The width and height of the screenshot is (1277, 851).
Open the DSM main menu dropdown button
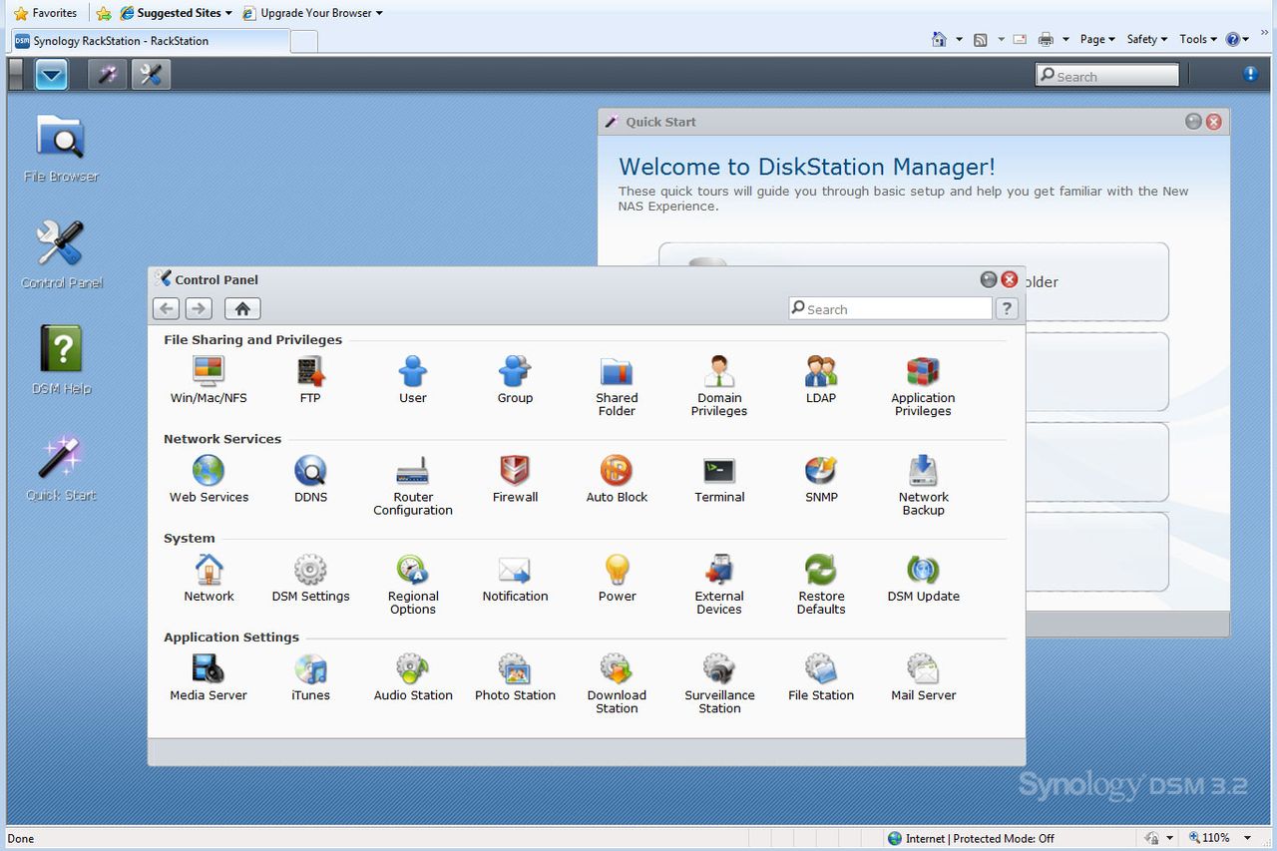click(x=51, y=75)
